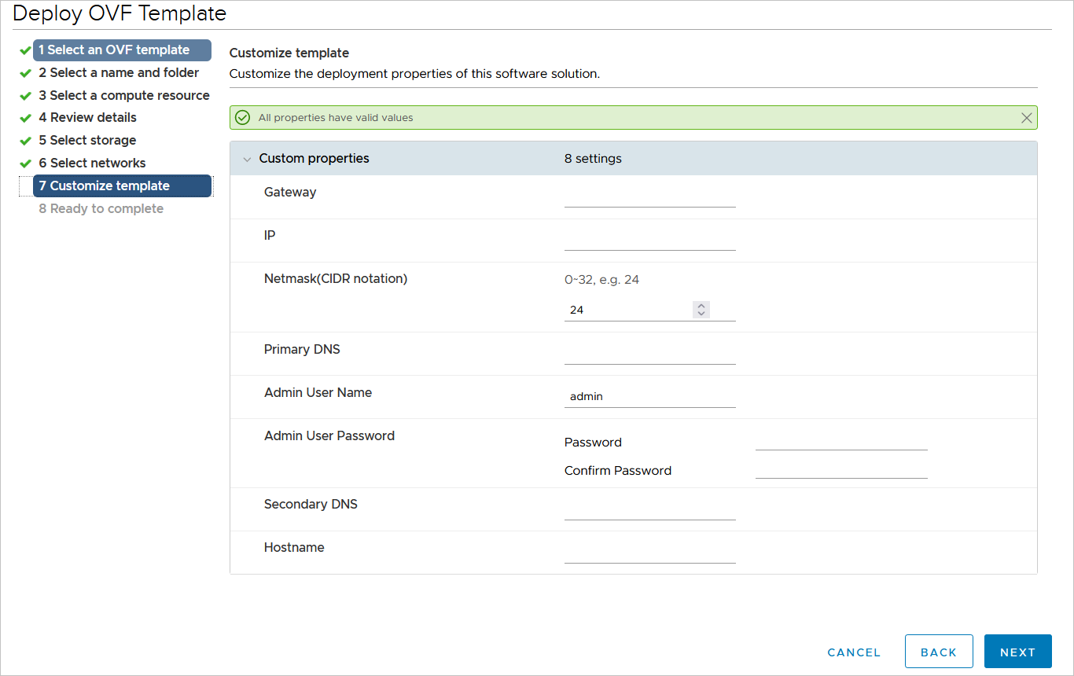
Task: Go to step 2 Select a name and folder
Action: 119,73
